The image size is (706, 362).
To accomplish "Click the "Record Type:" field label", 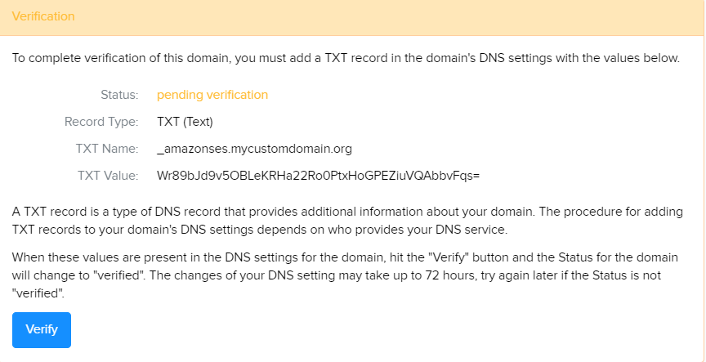I will pyautogui.click(x=101, y=122).
